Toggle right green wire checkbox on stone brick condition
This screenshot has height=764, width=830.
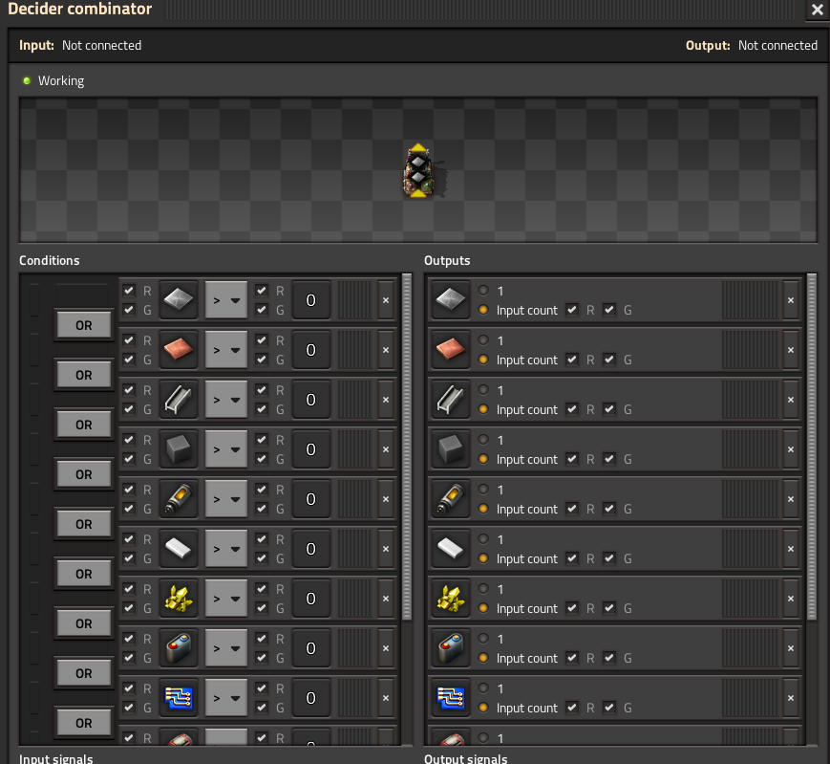[262, 459]
